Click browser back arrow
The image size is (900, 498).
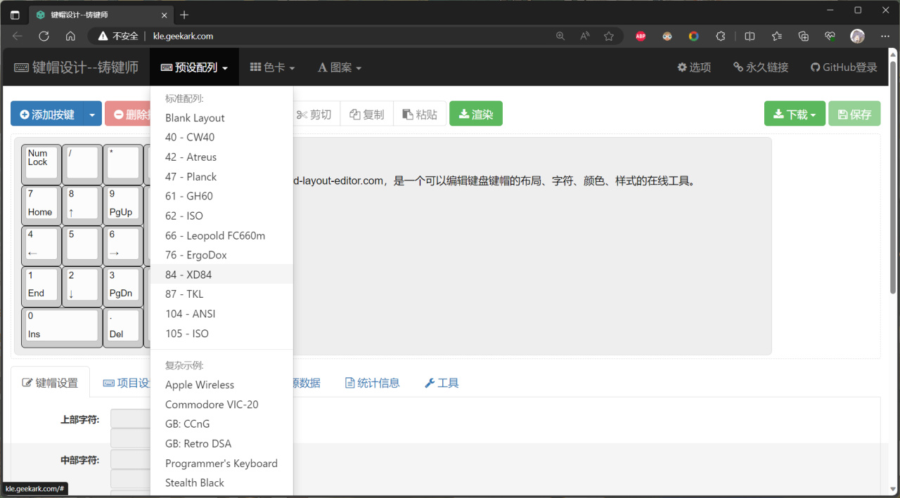tap(18, 36)
